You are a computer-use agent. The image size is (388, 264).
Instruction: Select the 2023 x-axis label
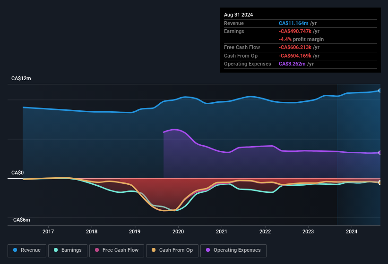tap(308, 231)
